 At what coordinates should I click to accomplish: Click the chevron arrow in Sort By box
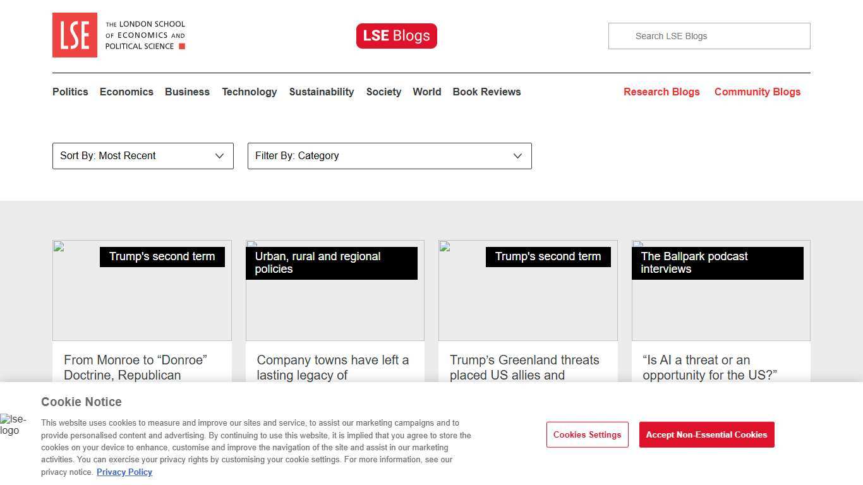219,156
